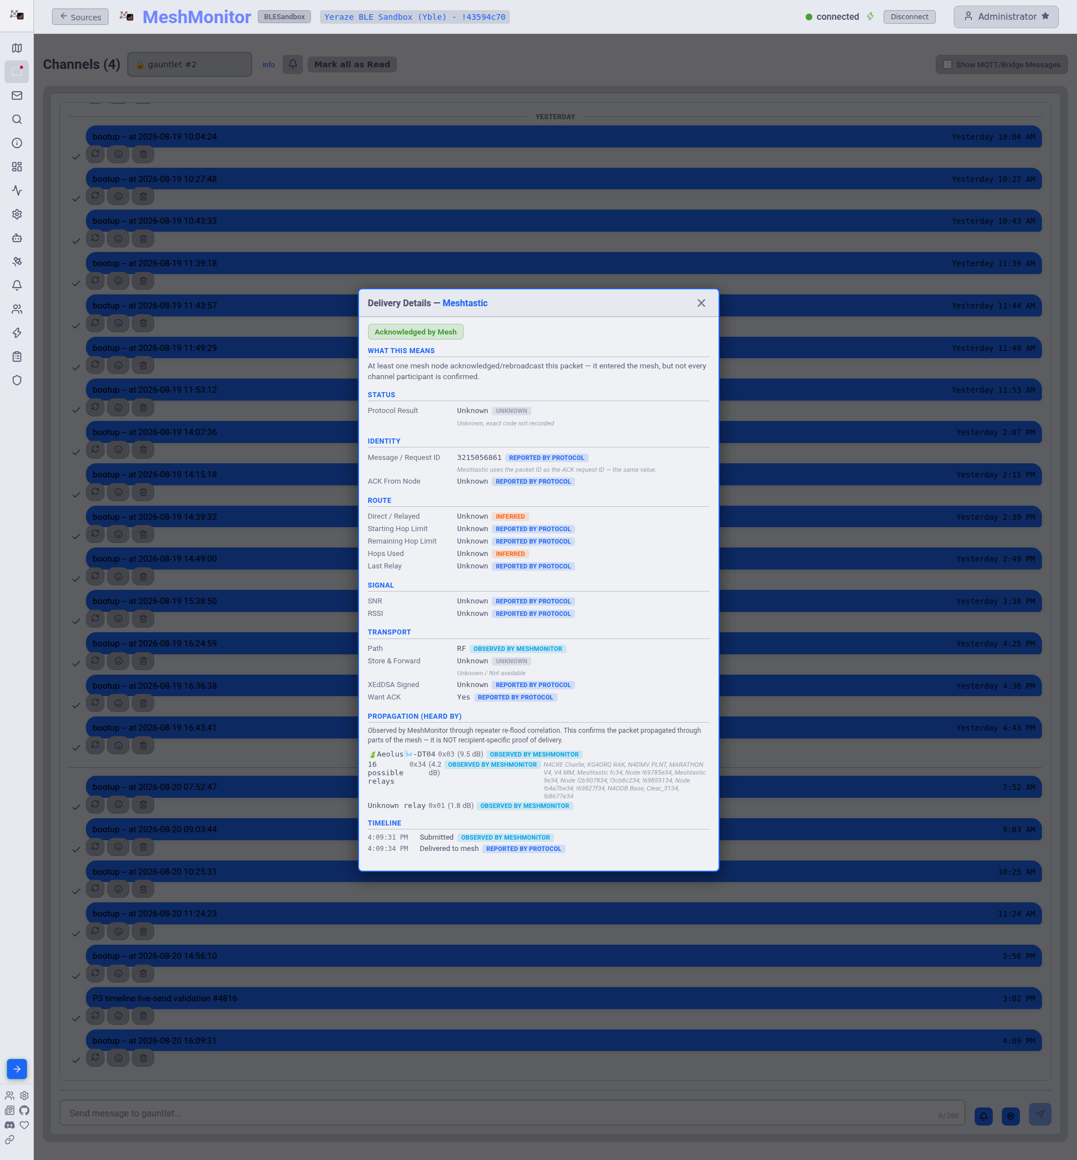Click the channel notification bell button
Screen dimensions: 1077x1160
[292, 64]
